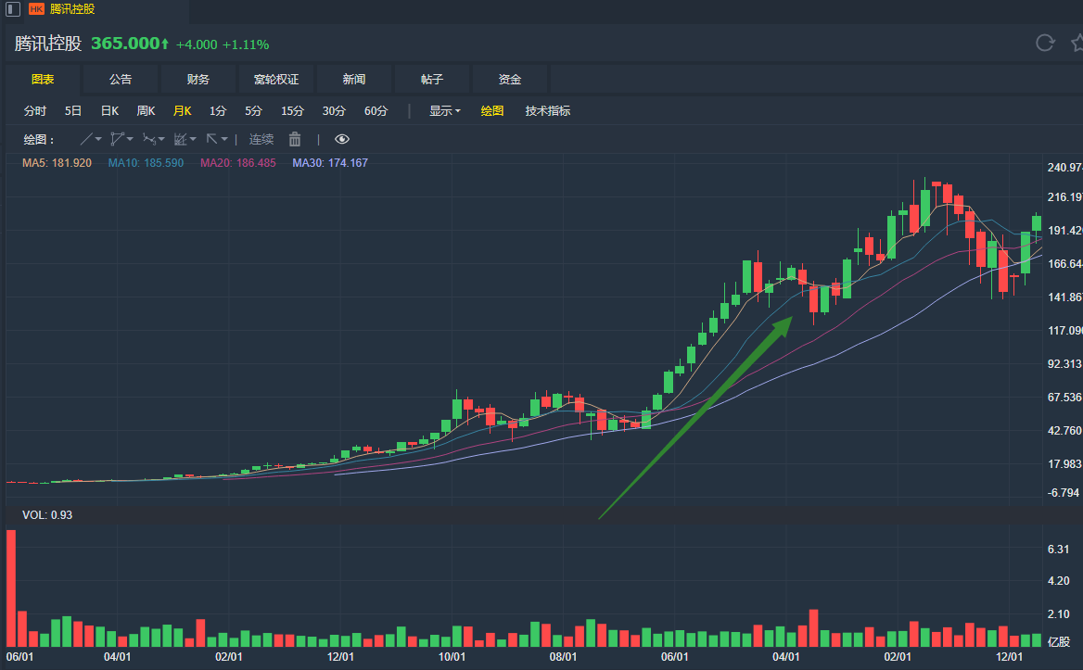The image size is (1083, 670).
Task: Refresh the chart data
Action: (x=1045, y=43)
